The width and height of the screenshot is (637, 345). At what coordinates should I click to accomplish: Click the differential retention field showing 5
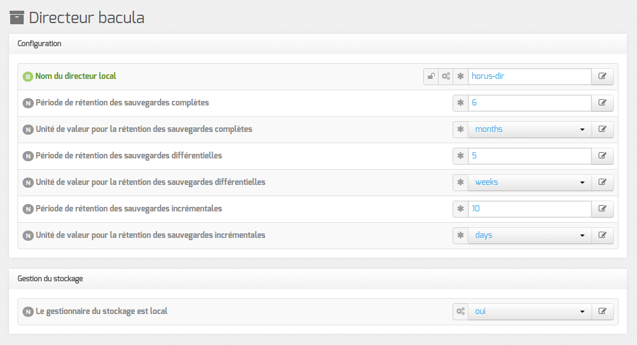click(x=530, y=156)
